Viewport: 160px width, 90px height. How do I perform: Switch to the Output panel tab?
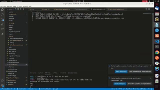pos(40,73)
